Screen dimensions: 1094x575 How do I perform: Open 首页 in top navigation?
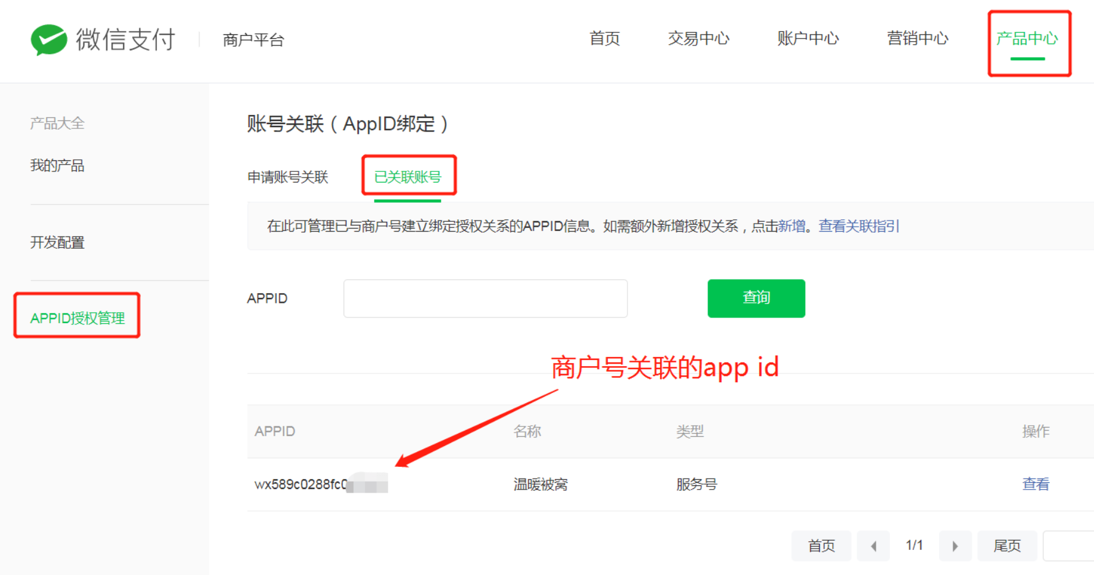pos(605,39)
